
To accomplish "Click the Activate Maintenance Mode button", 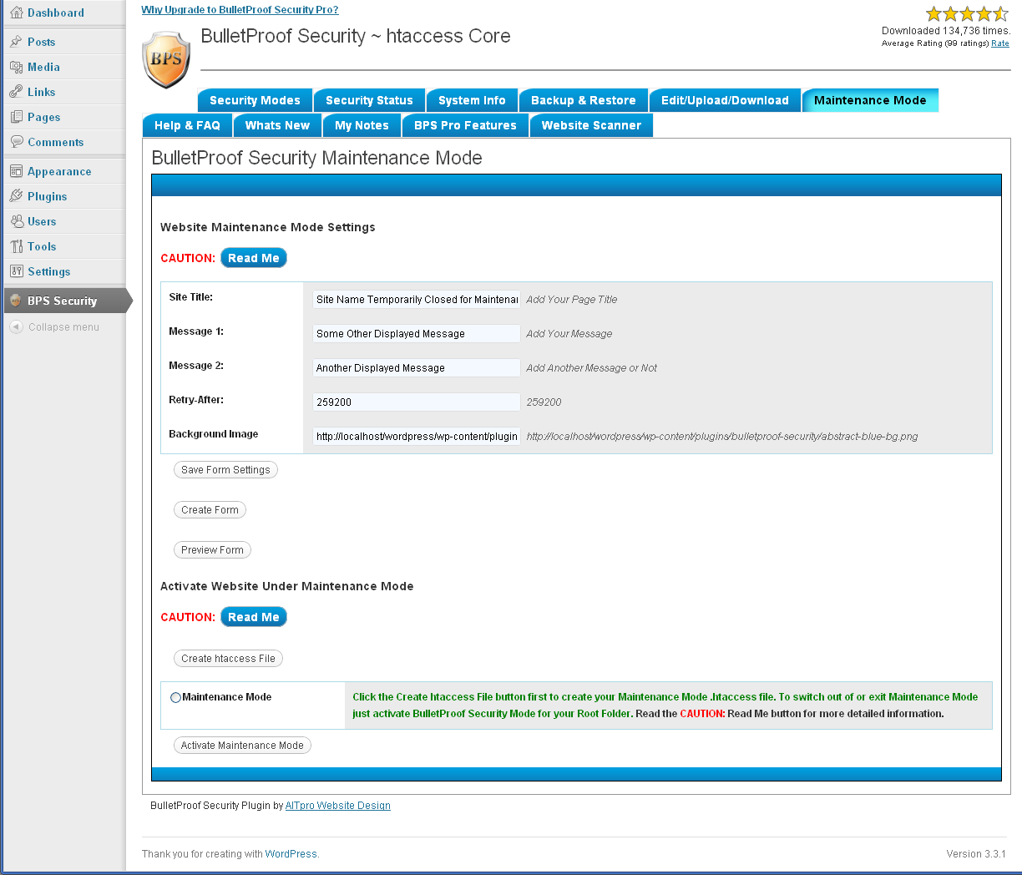I will coord(242,746).
